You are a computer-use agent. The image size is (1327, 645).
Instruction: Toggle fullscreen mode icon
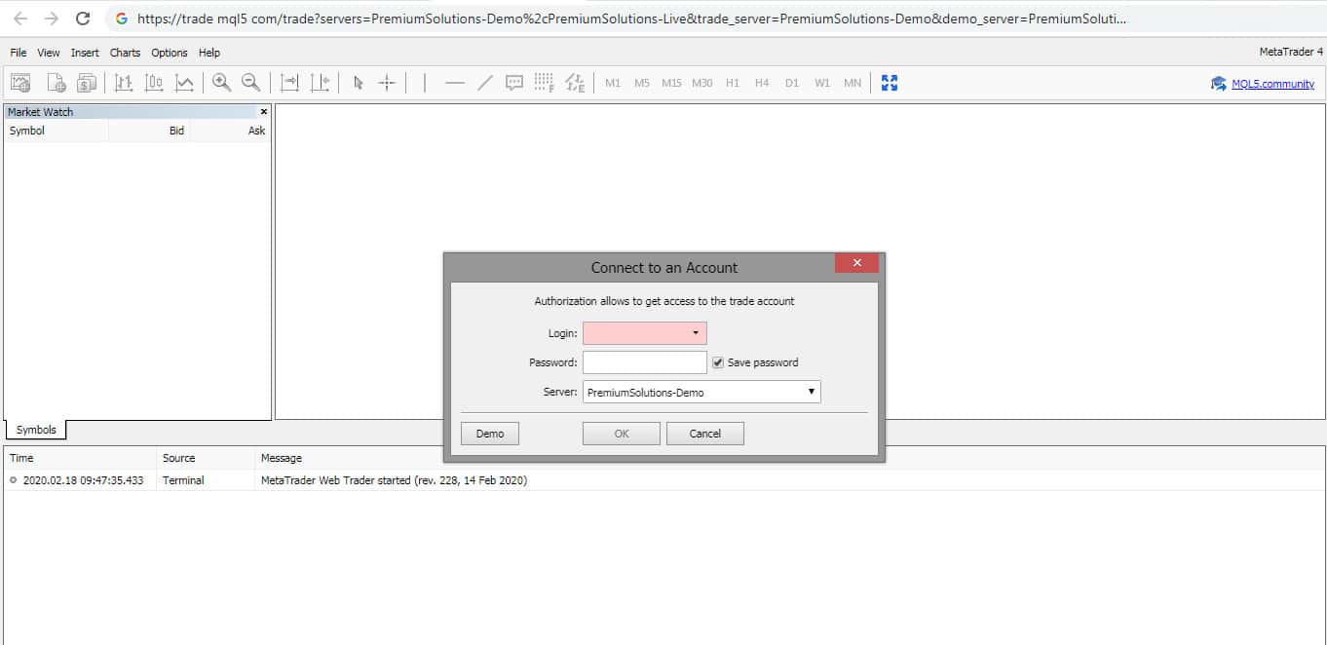[889, 83]
